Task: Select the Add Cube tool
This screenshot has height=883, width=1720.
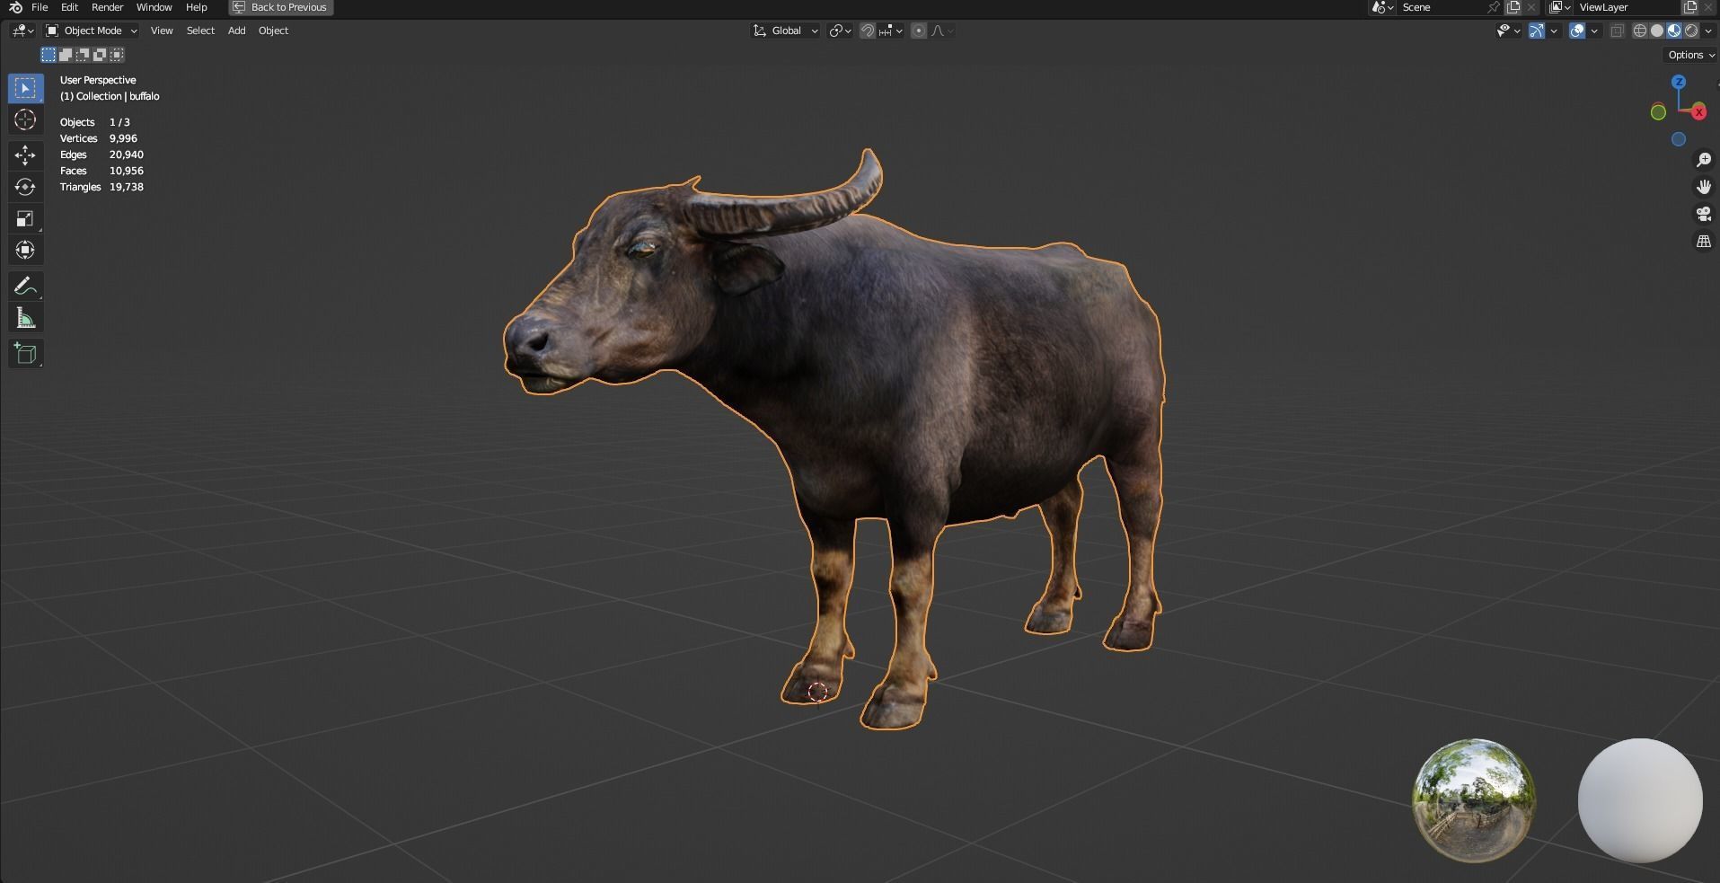Action: (x=25, y=354)
